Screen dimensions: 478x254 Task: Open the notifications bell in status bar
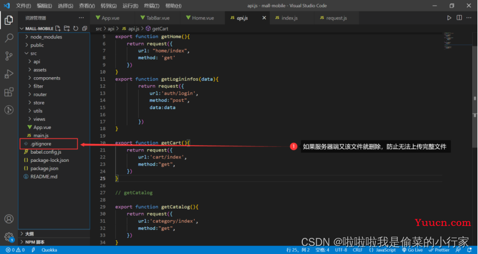click(x=469, y=250)
